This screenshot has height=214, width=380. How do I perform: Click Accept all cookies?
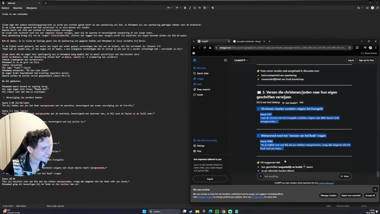click(x=370, y=196)
